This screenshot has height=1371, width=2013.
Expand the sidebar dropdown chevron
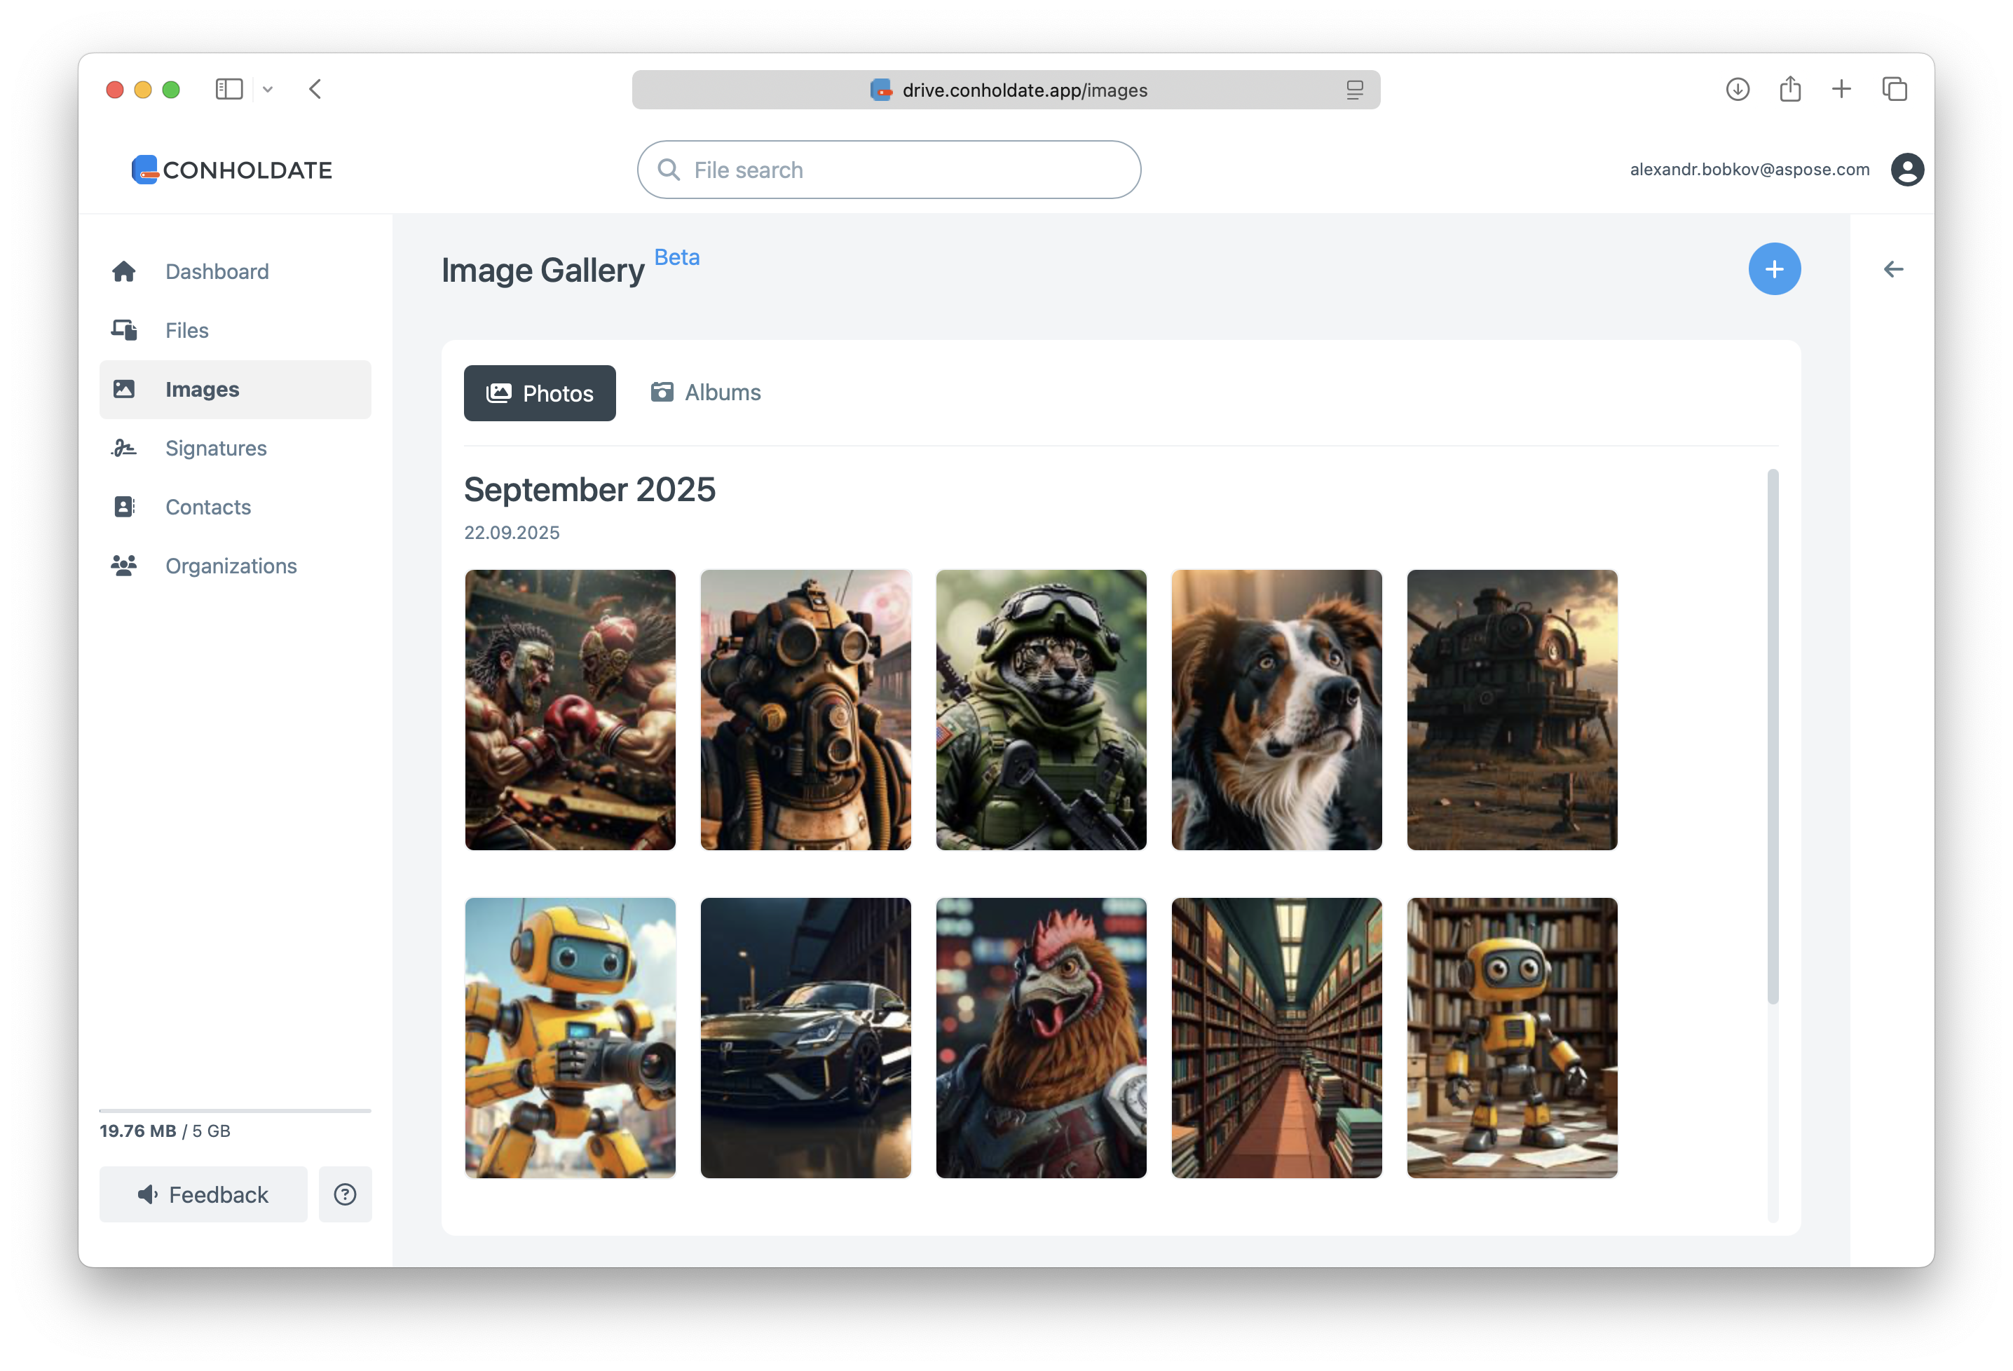point(268,89)
